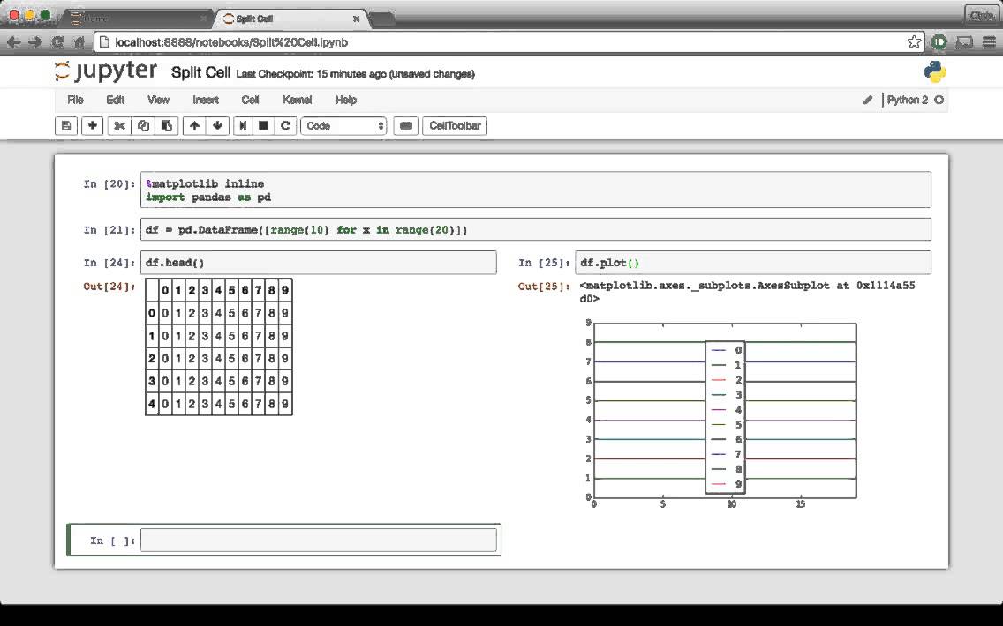Save notebook with the floppy disk icon
This screenshot has height=626, width=1003.
pos(66,126)
